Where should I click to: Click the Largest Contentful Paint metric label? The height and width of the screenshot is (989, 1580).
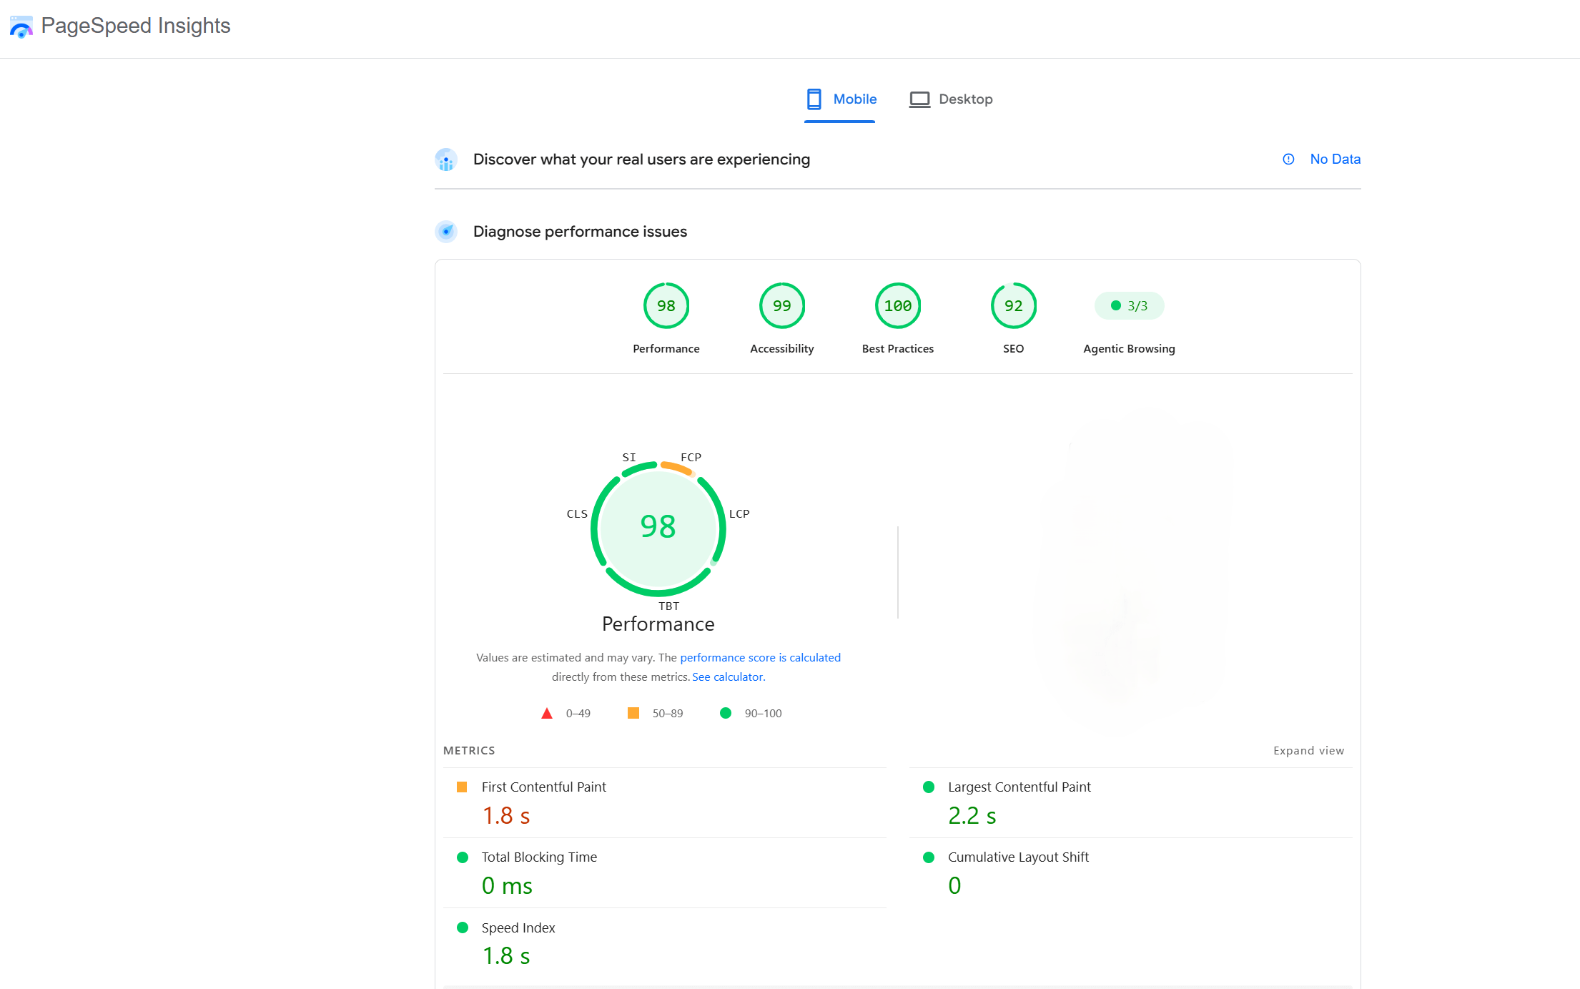pos(1019,787)
